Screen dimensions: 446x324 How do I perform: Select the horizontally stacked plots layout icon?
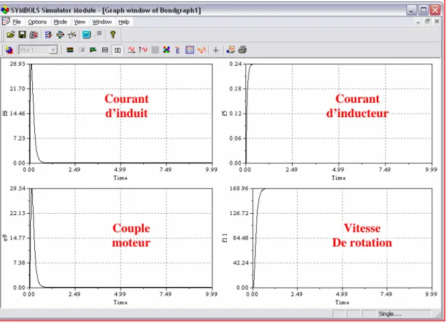point(105,51)
